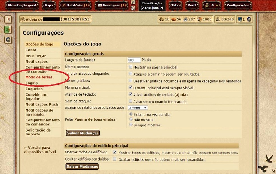Click the warehouse storage icon showing 1000
The width and height of the screenshot is (276, 174).
coord(200,19)
